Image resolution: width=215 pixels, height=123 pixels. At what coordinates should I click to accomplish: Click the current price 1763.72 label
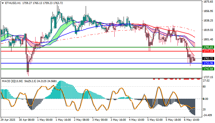pyautogui.click(x=208, y=59)
